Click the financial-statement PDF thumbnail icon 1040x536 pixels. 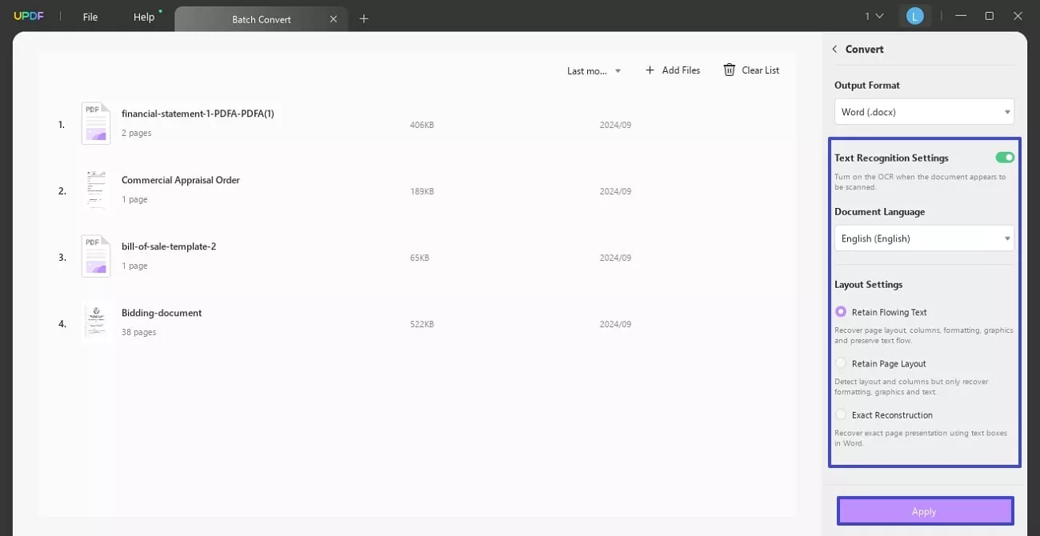click(x=95, y=122)
